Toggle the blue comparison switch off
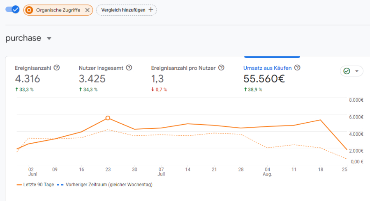 click(12, 9)
